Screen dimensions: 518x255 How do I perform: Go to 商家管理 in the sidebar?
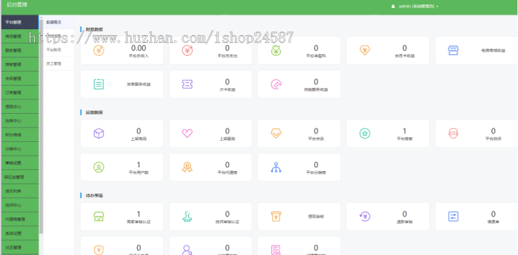pyautogui.click(x=20, y=64)
